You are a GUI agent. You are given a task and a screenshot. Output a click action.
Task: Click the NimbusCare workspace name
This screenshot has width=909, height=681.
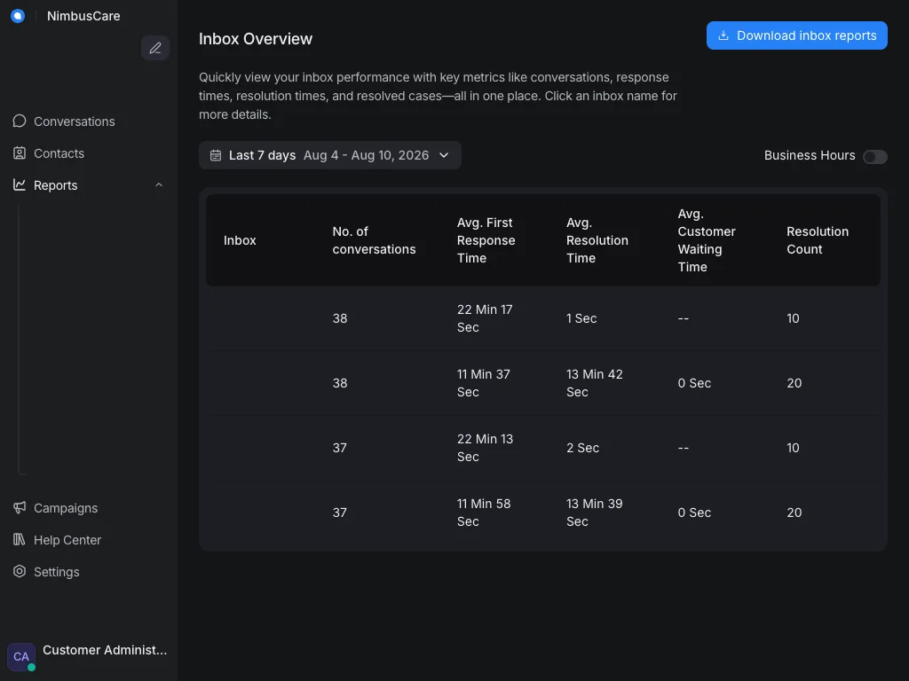(x=83, y=16)
